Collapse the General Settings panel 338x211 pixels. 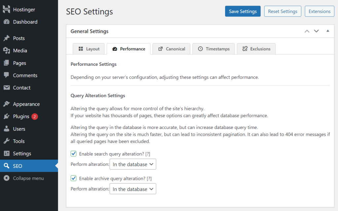[327, 31]
